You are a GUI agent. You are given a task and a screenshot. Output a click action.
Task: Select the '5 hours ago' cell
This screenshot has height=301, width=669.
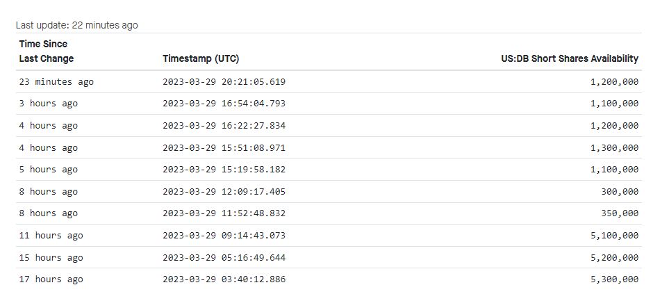tap(49, 170)
